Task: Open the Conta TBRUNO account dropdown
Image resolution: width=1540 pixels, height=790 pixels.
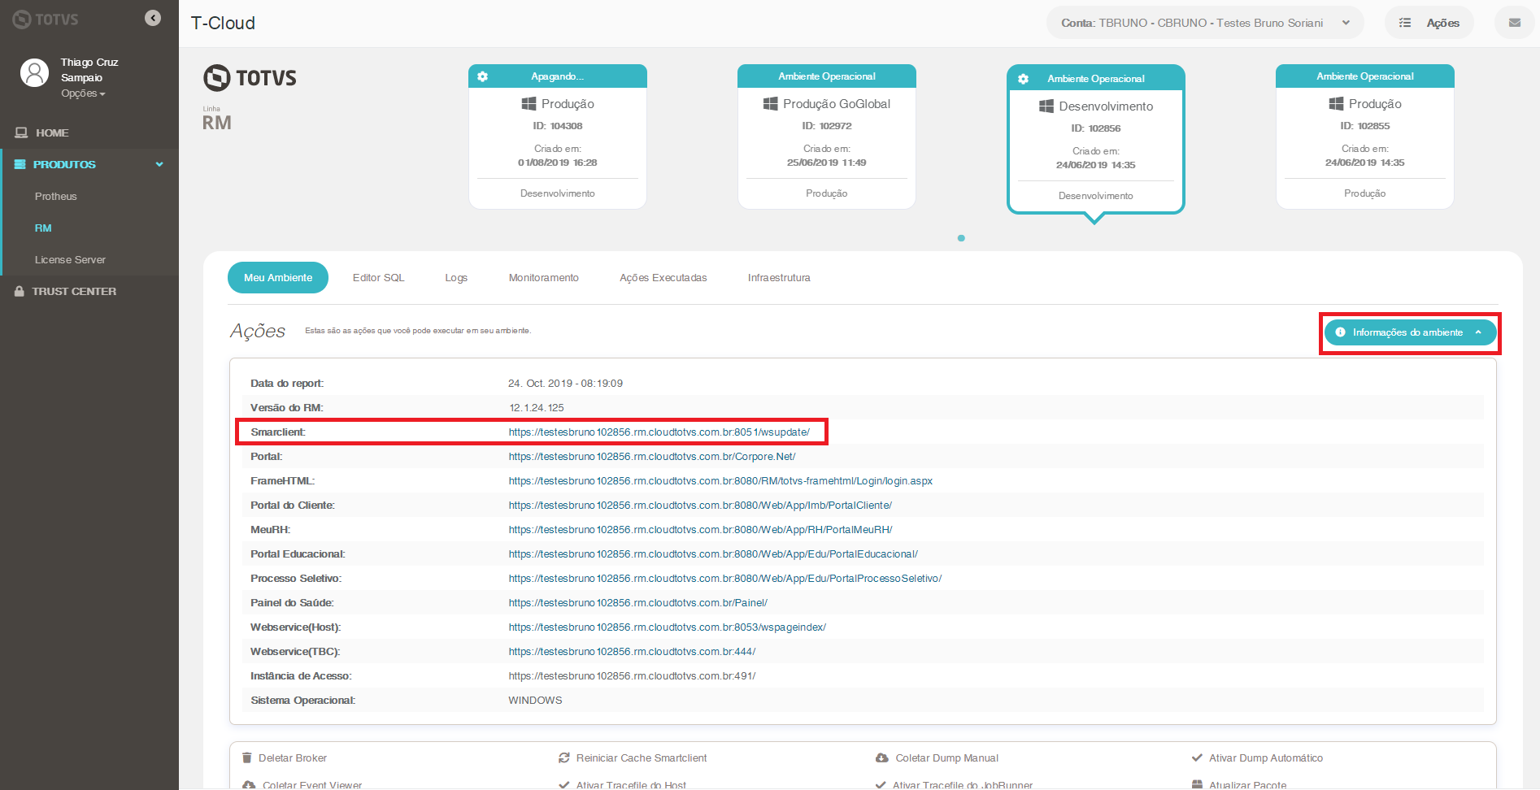Action: pos(1205,22)
